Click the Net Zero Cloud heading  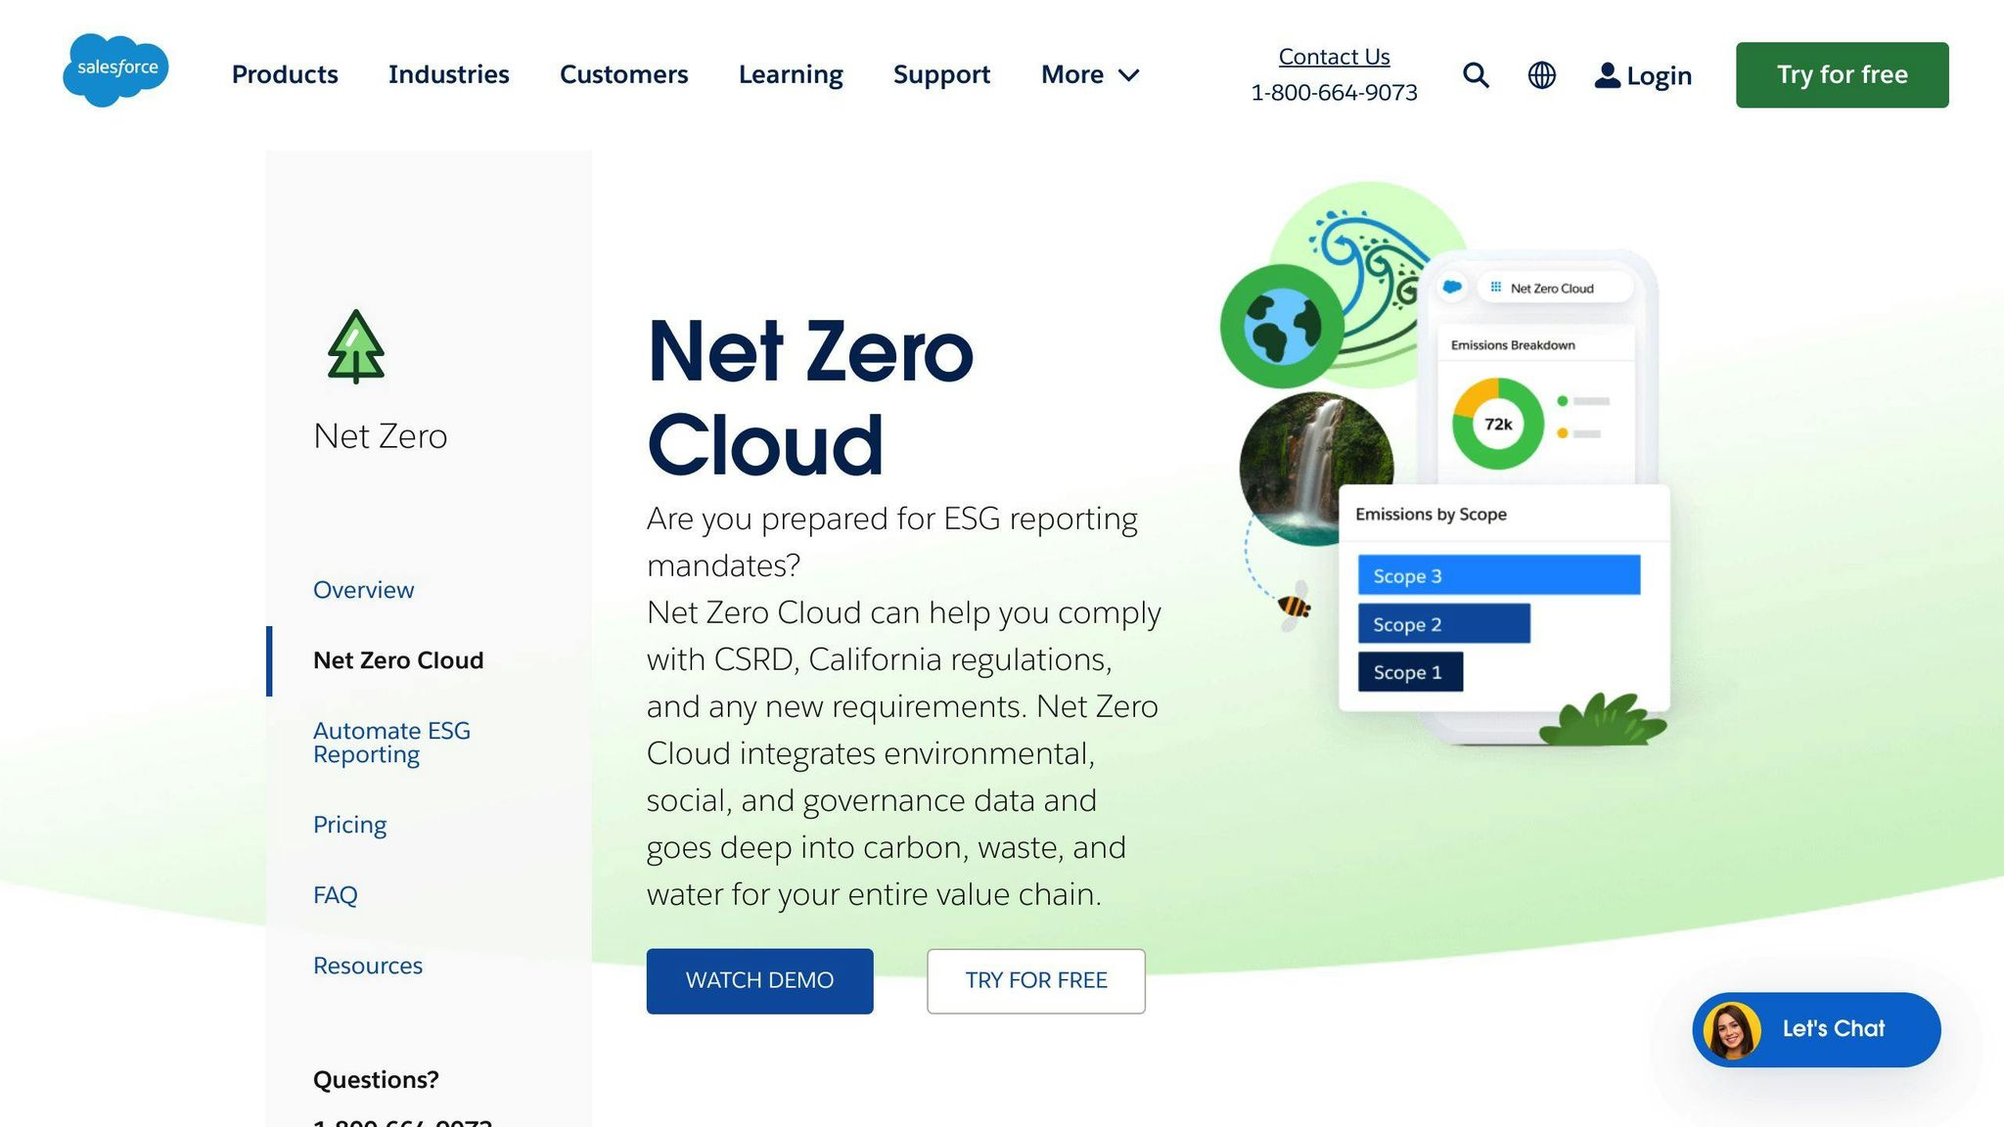click(810, 397)
